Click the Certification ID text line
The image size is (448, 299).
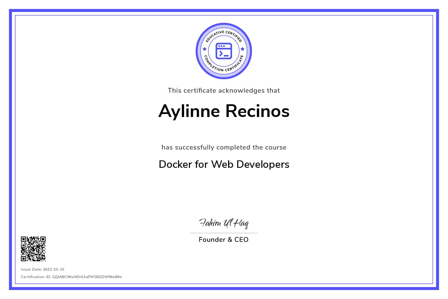point(71,277)
